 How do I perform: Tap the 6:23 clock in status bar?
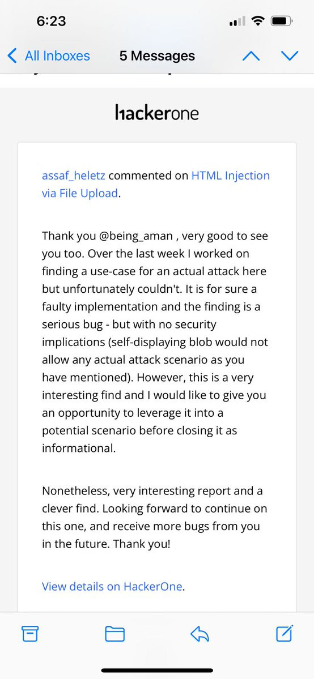click(x=51, y=21)
